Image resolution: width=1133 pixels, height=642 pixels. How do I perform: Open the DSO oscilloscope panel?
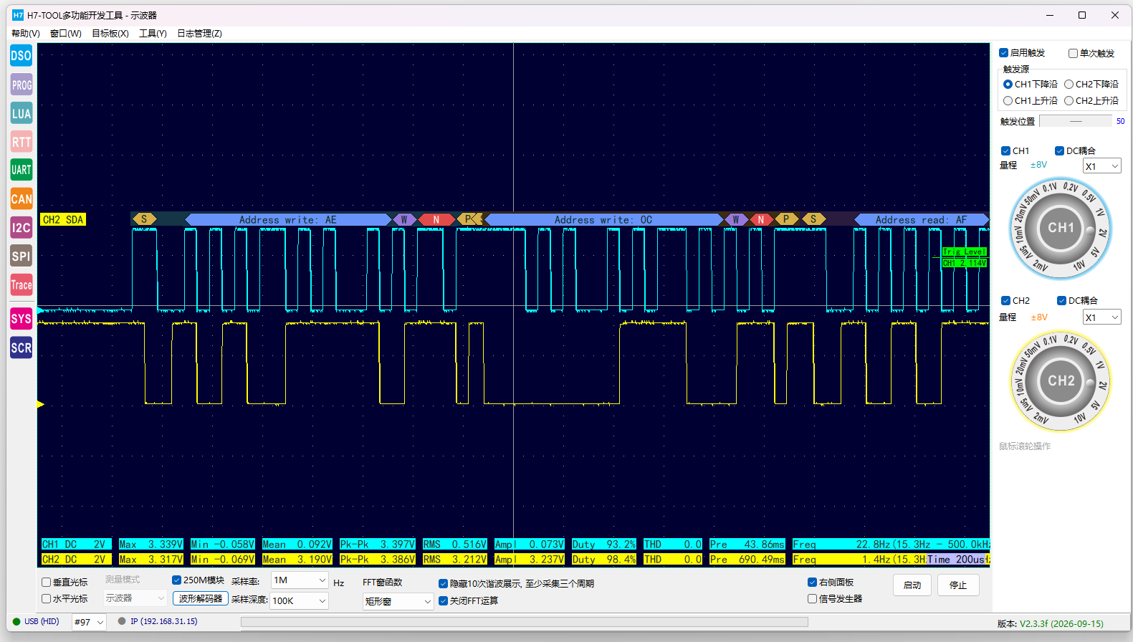coord(21,56)
